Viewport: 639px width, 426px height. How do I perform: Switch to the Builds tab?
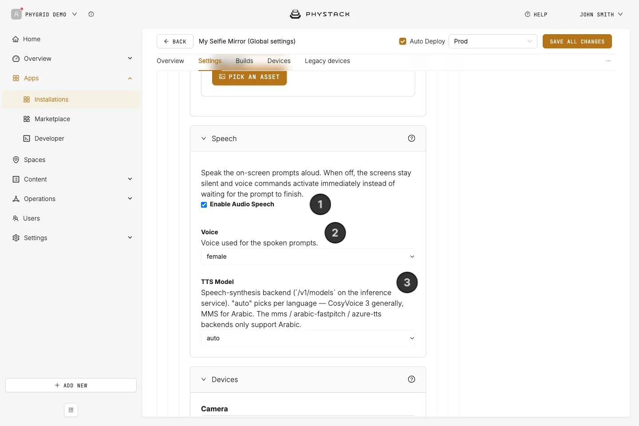[x=245, y=61]
